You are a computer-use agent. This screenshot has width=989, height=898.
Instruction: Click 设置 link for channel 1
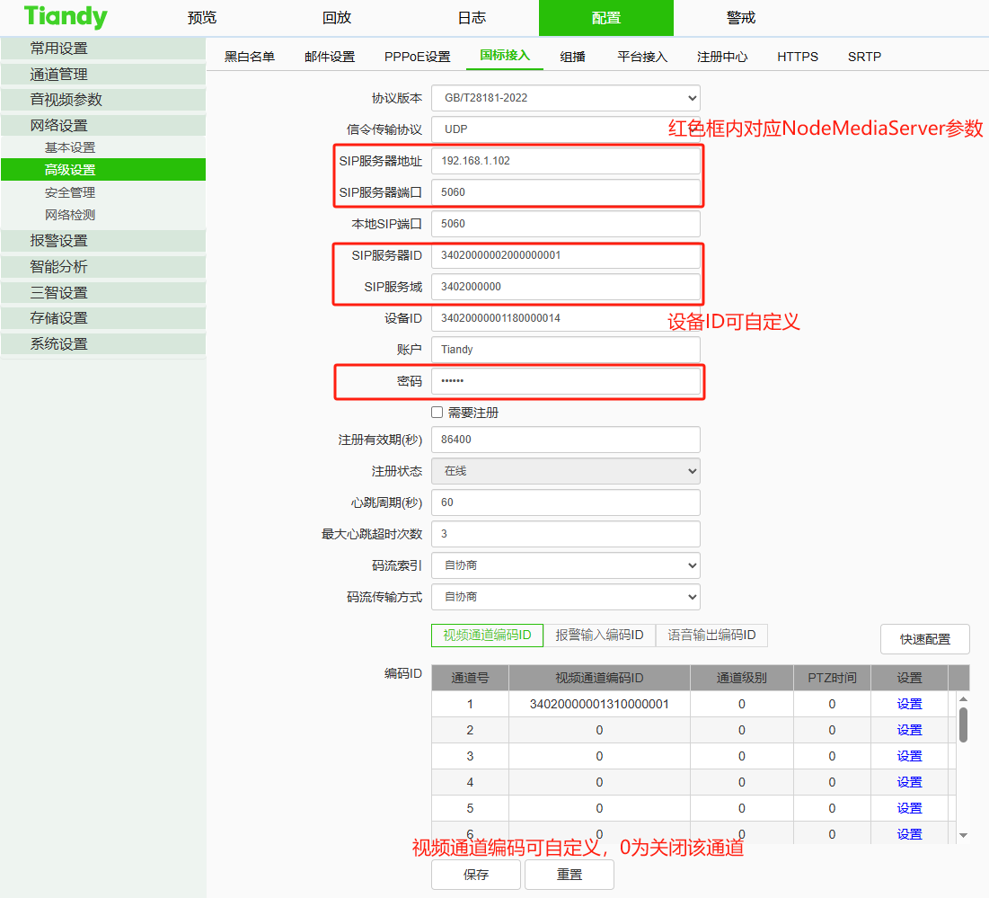pyautogui.click(x=909, y=704)
